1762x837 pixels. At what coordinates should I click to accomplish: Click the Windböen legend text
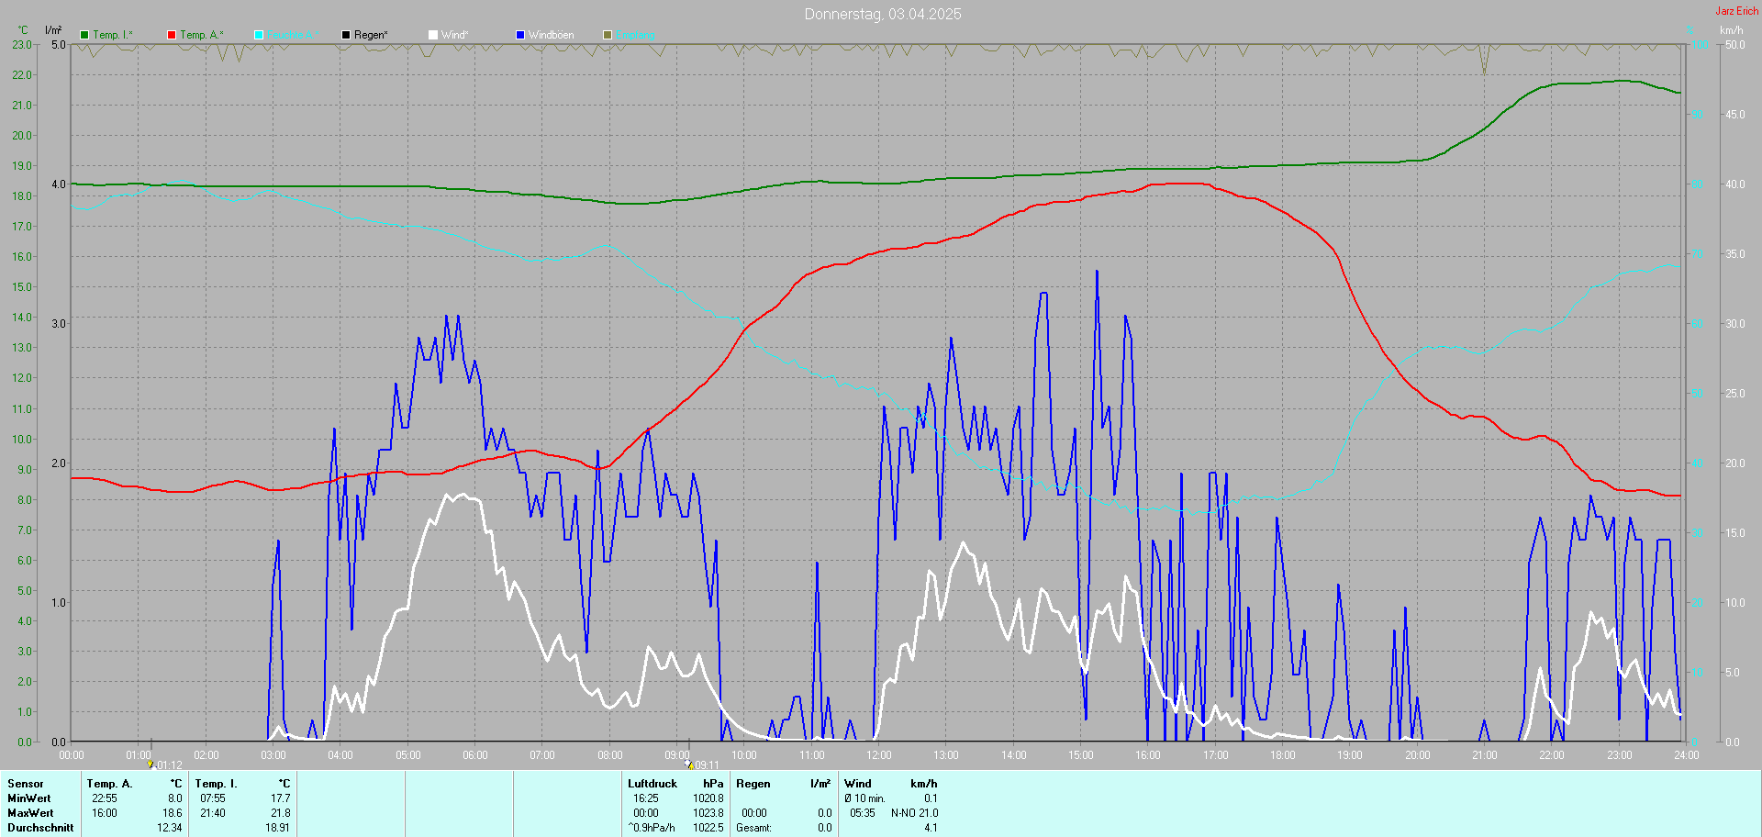(551, 35)
